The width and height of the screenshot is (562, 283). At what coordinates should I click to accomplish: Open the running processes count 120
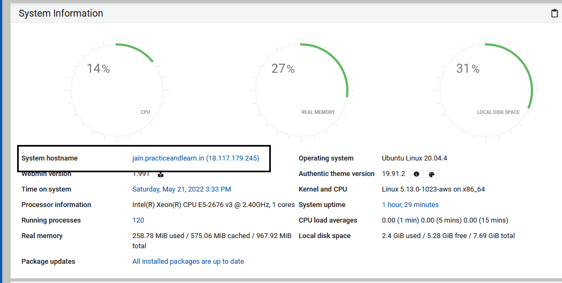[x=138, y=220]
